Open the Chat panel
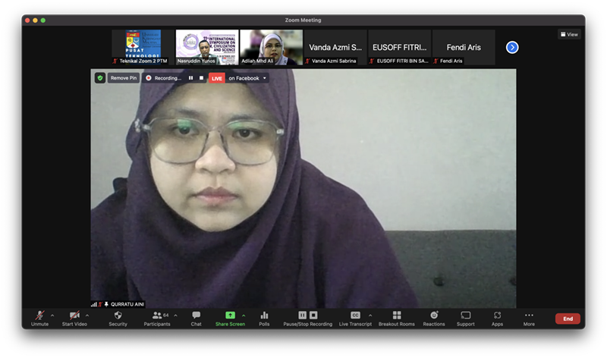 click(196, 316)
